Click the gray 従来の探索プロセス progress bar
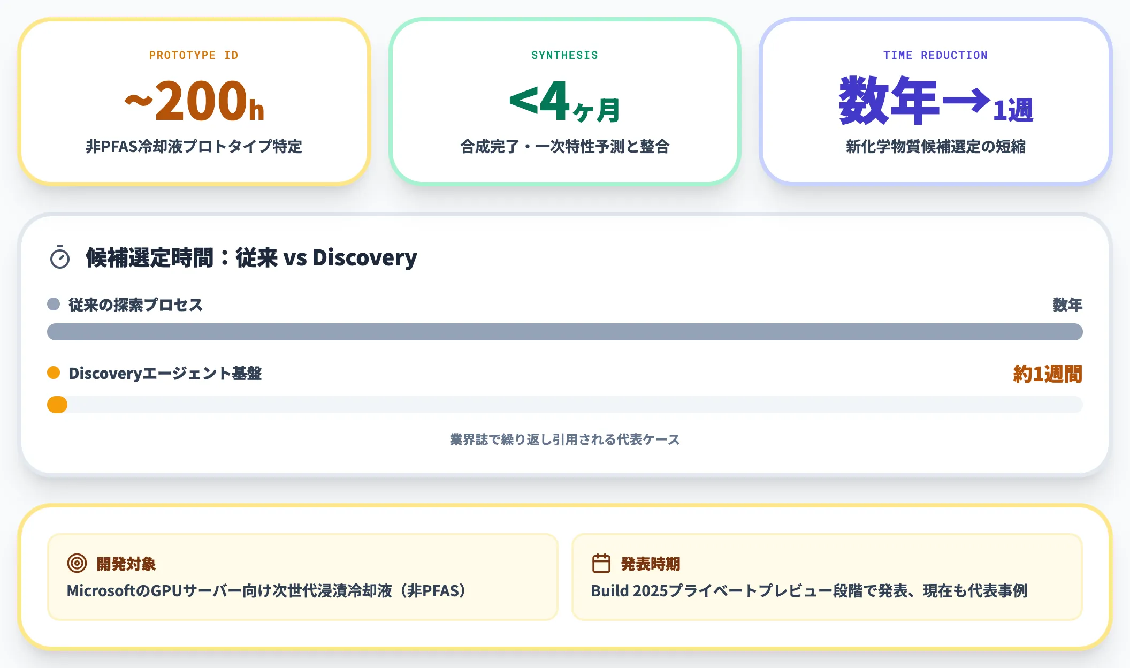Image resolution: width=1130 pixels, height=668 pixels. coord(565,332)
